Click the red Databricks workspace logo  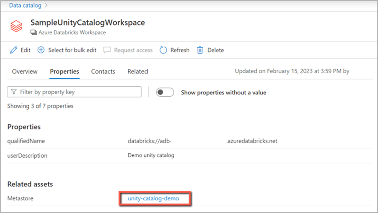(x=16, y=26)
